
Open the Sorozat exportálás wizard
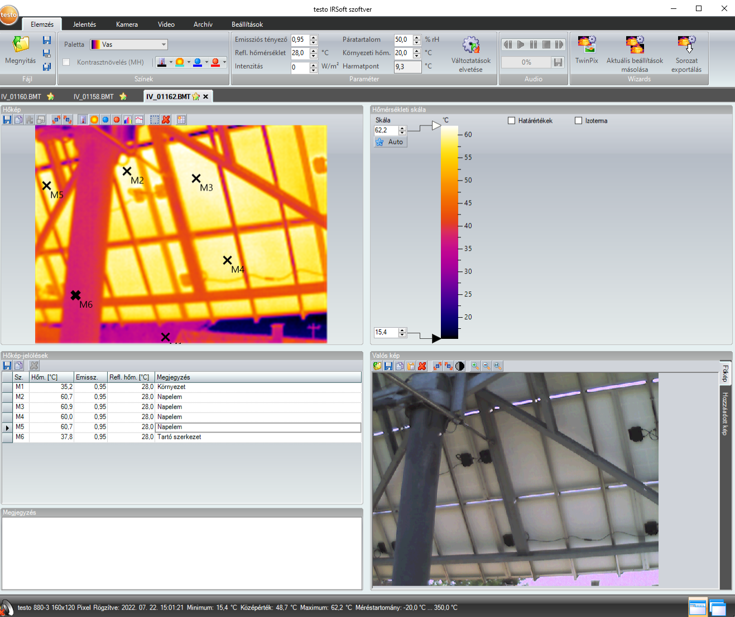[686, 45]
